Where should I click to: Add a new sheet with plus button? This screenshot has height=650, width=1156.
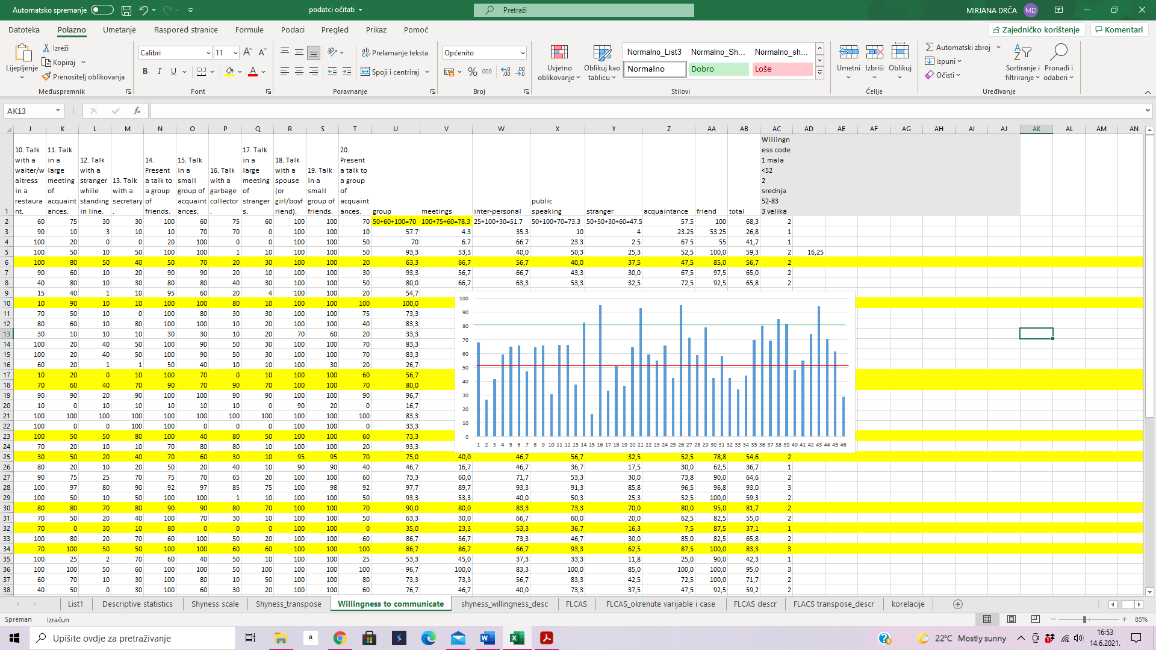(958, 604)
